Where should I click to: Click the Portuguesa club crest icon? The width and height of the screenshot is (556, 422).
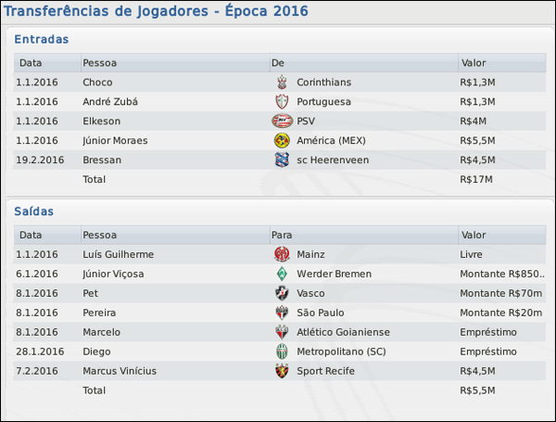pos(282,102)
